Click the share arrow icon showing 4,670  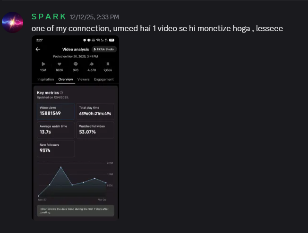click(x=92, y=64)
